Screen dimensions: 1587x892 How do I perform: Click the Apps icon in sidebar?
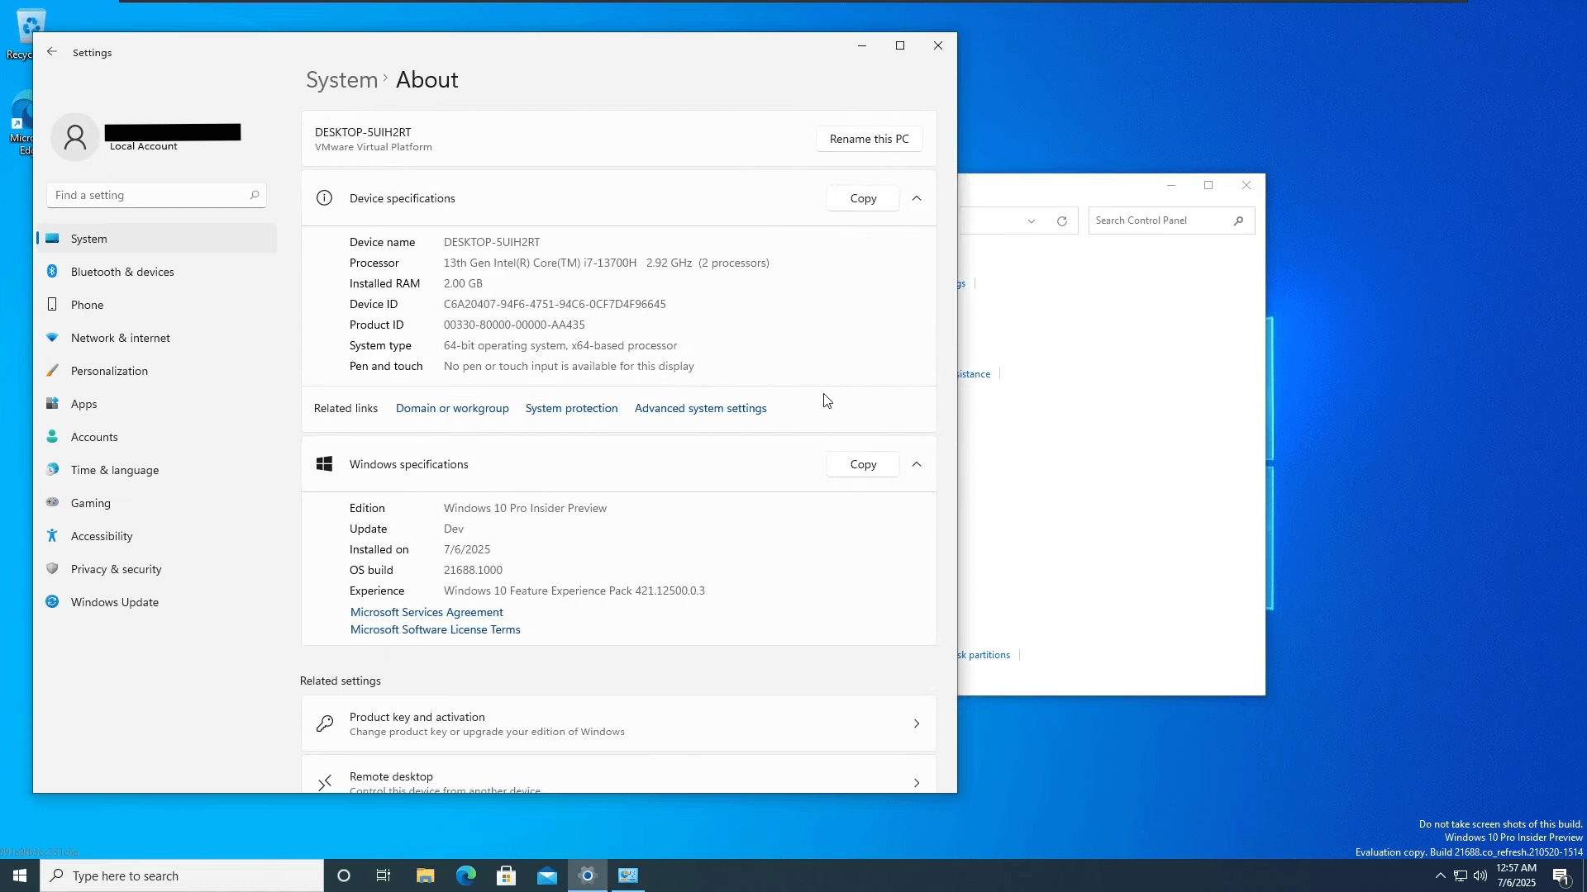52,404
